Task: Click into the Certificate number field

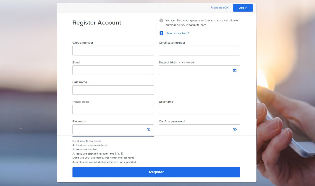Action: click(199, 51)
